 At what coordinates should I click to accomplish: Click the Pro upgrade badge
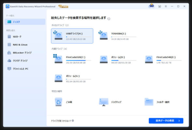pos(63,6)
